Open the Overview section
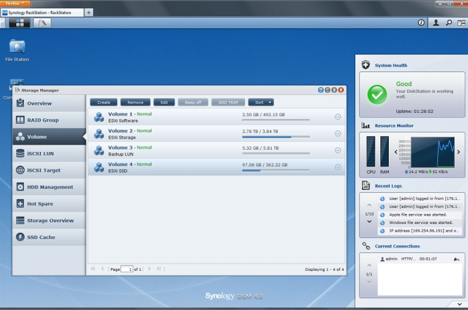 (49, 103)
